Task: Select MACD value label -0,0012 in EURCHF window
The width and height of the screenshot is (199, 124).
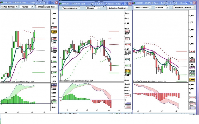Action: click(128, 107)
